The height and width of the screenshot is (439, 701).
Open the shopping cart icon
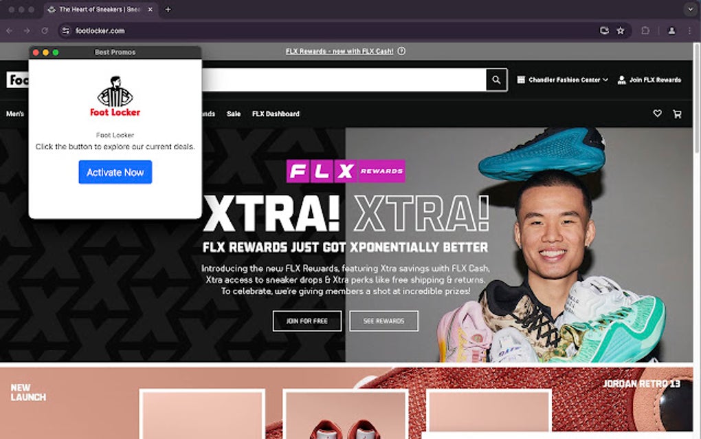click(677, 114)
